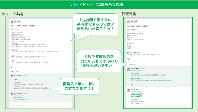Image resolution: width=198 pixels, height=112 pixels.
Task: Click @ビジョン武蔵 mention in ビジョン太郎's 日報報告 comment
Action: pyautogui.click(x=135, y=79)
